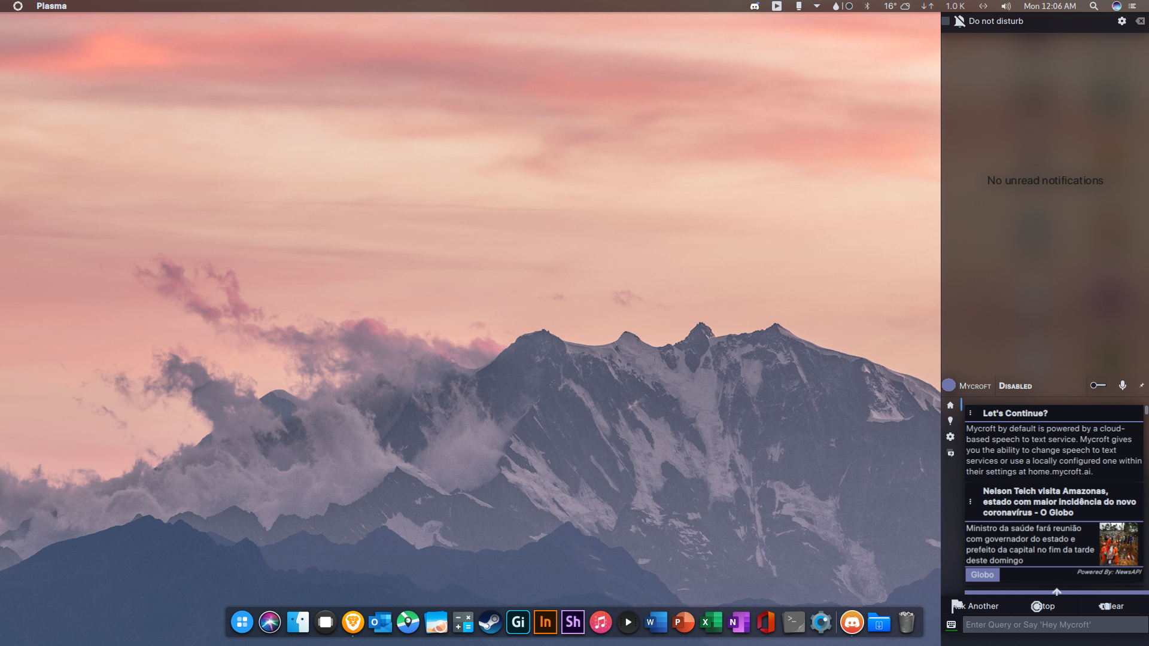Open Nelson Teich news card options

pos(971,502)
